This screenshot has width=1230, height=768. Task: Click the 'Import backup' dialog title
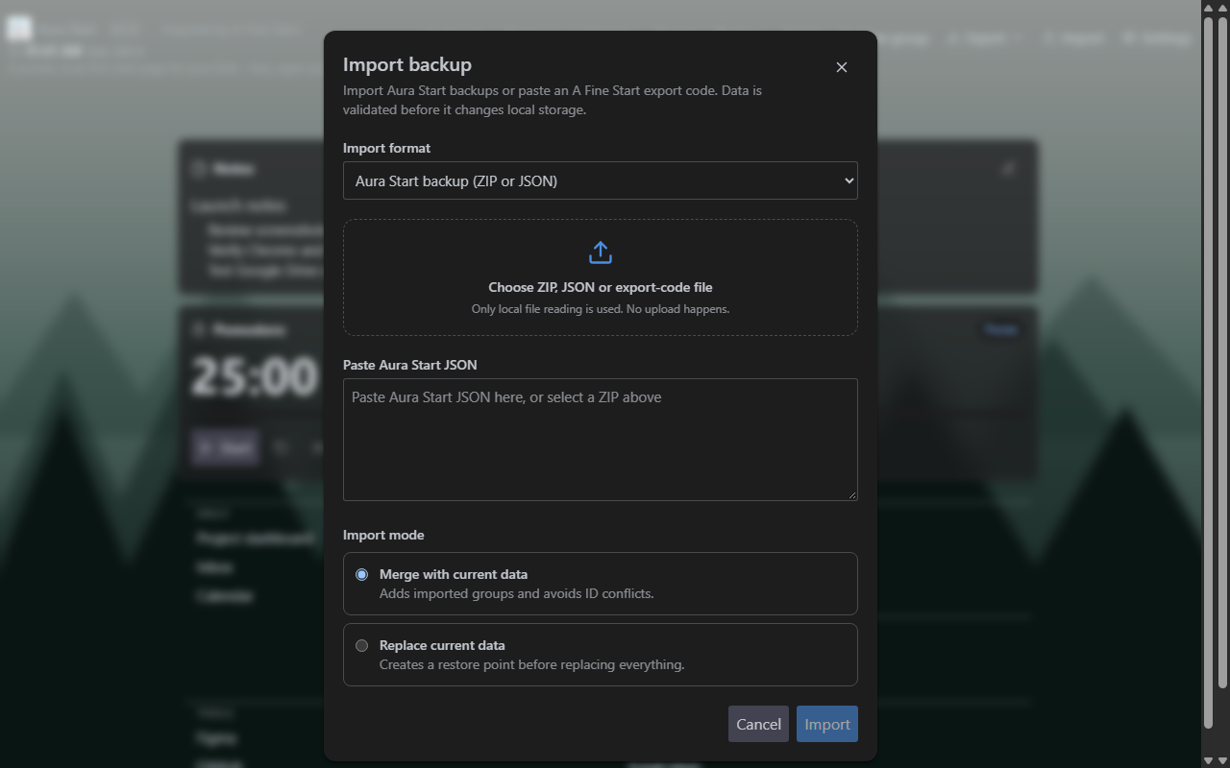click(x=407, y=64)
